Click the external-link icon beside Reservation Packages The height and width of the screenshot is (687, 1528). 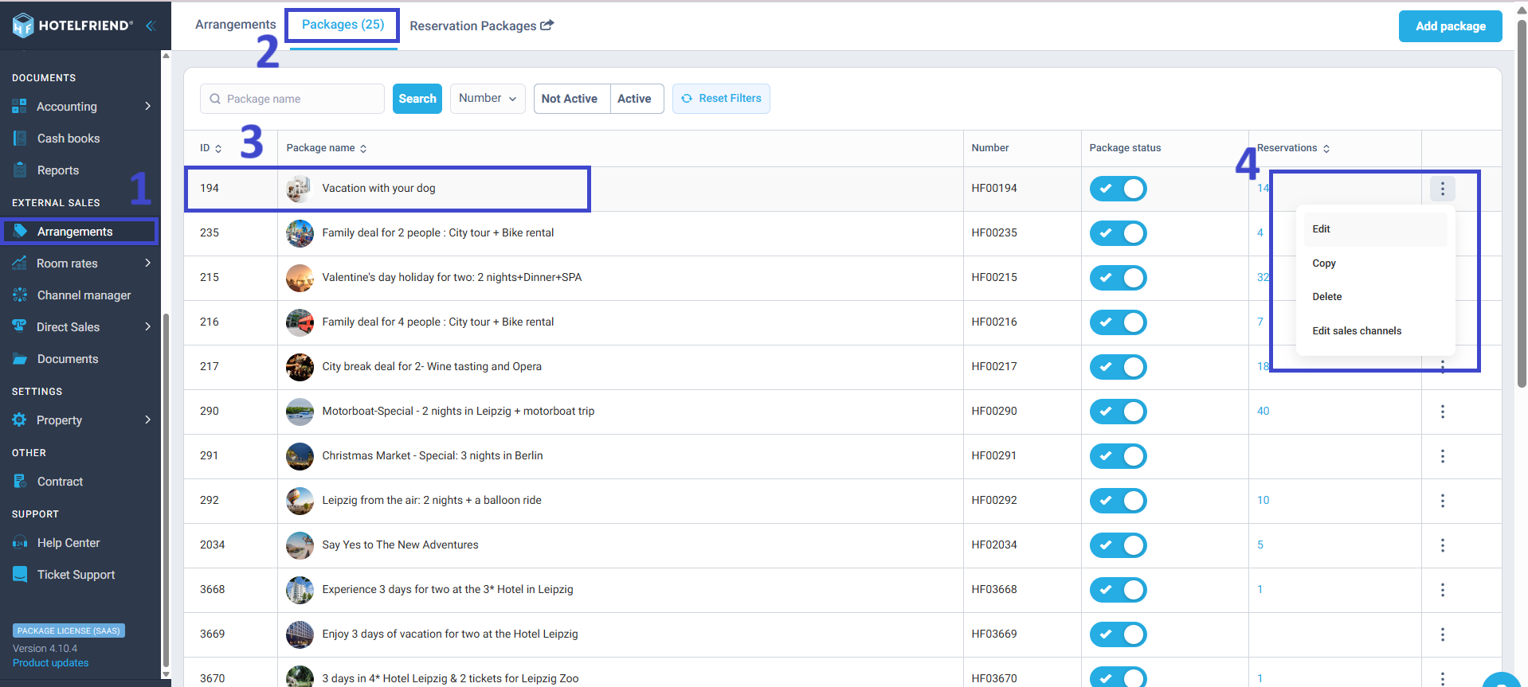pyautogui.click(x=547, y=25)
